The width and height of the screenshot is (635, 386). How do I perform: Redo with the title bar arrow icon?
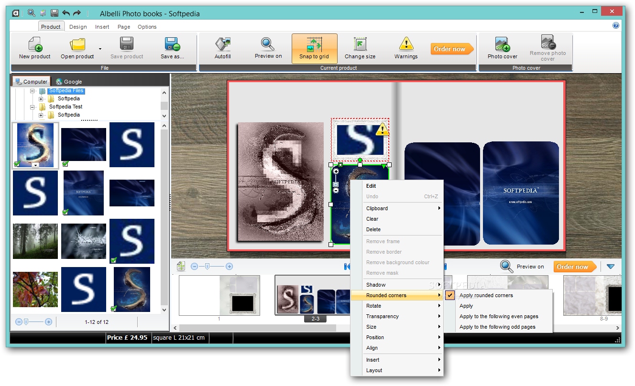coord(77,13)
